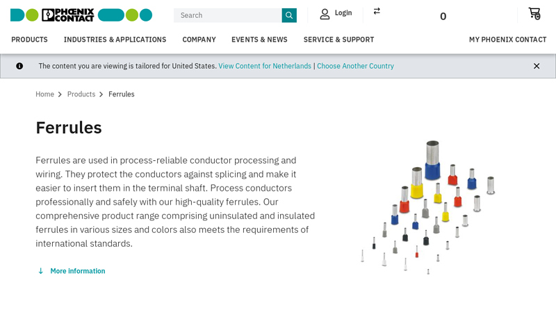Dismiss the country notification banner
Viewport: 556px width, 312px height.
(537, 66)
